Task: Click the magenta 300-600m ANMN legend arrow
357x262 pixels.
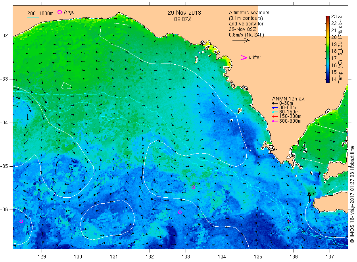Action: pos(275,121)
